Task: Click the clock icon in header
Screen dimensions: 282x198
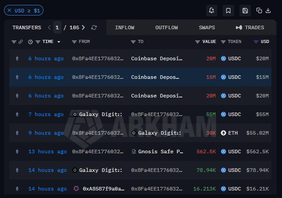Action: [x=31, y=42]
